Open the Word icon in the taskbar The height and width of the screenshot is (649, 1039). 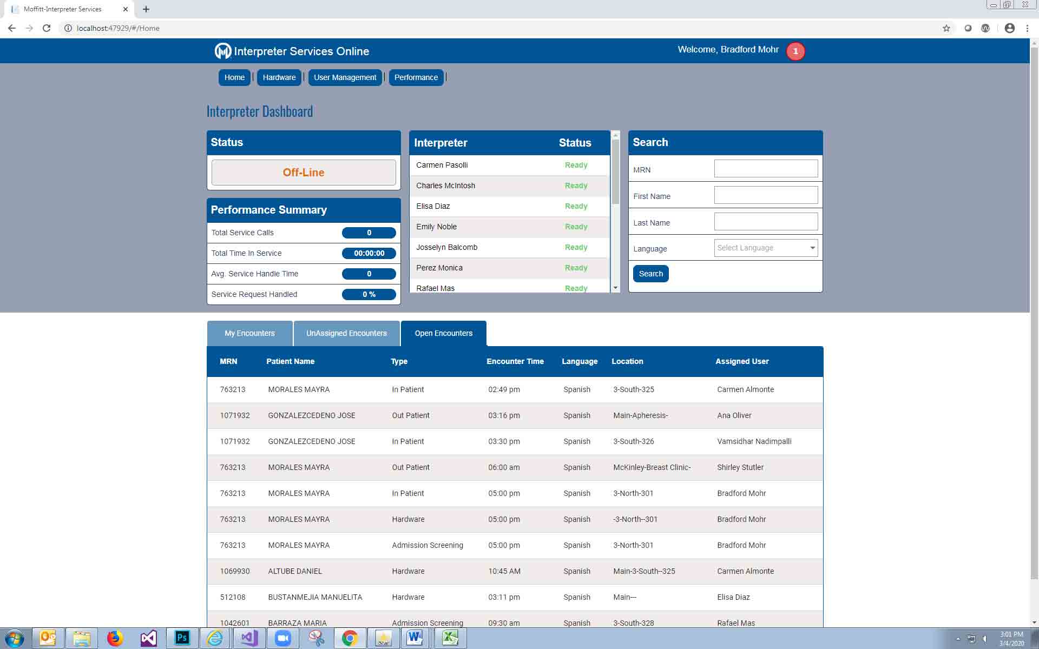(x=415, y=638)
